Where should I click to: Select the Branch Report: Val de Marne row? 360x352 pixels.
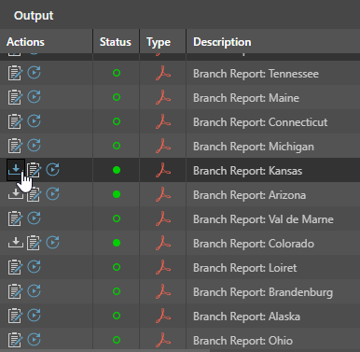180,218
